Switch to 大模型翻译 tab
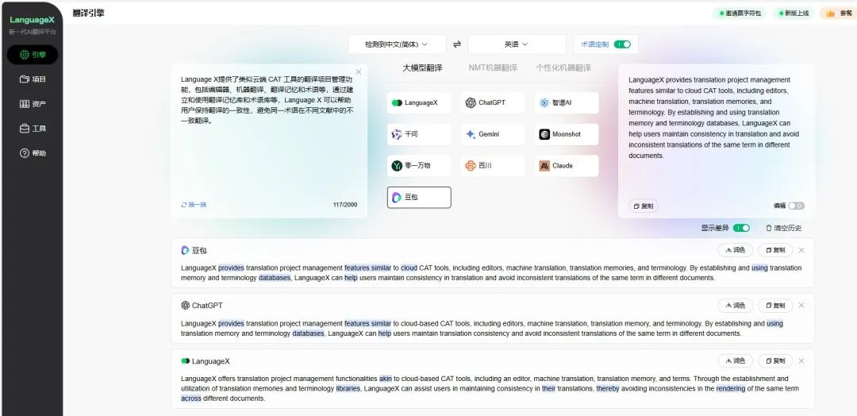This screenshot has width=857, height=416. coord(422,67)
